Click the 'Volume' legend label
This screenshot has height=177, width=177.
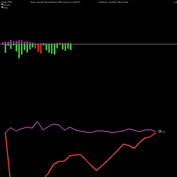tap(7, 5)
